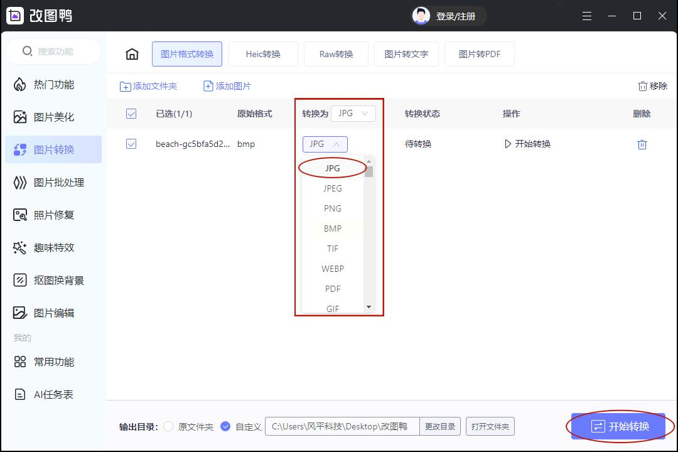Click the format list scroll-up arrow
Viewport: 678px width, 452px height.
click(x=369, y=161)
